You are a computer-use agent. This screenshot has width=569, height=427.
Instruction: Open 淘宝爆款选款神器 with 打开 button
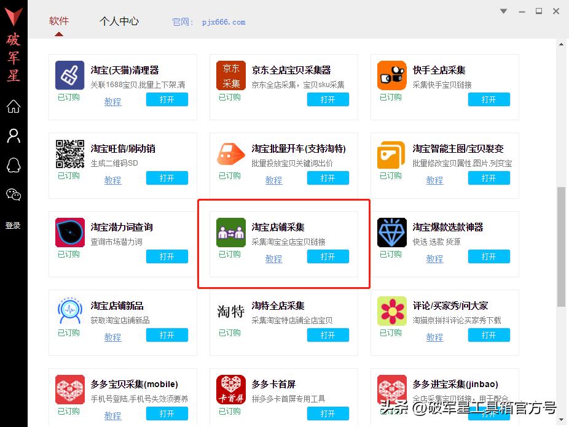[x=489, y=256]
